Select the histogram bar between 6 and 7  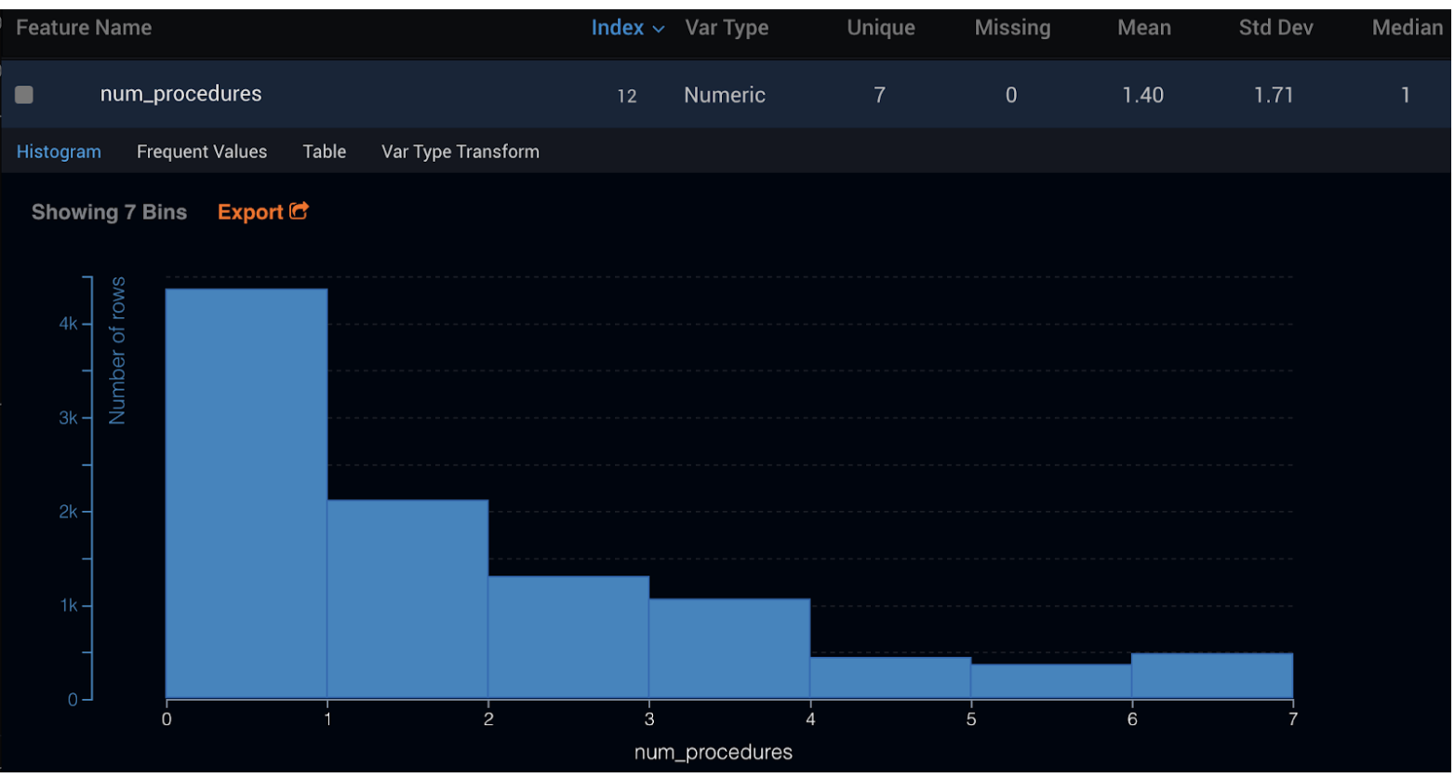click(x=1211, y=676)
